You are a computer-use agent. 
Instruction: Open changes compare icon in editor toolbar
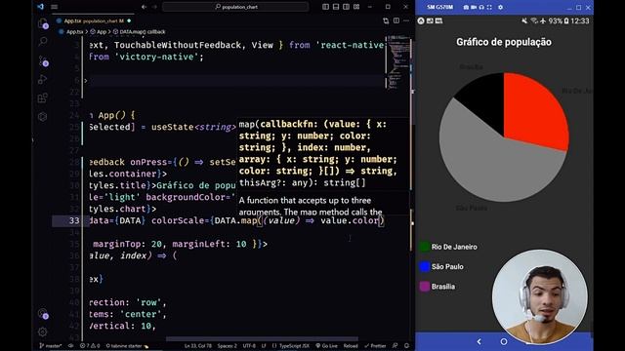[386, 20]
